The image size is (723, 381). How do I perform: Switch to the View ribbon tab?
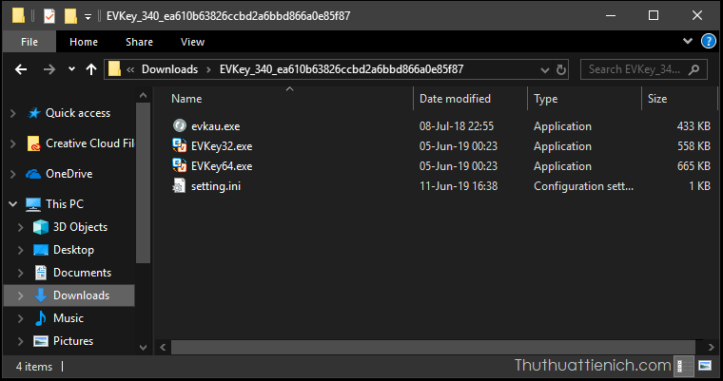192,42
